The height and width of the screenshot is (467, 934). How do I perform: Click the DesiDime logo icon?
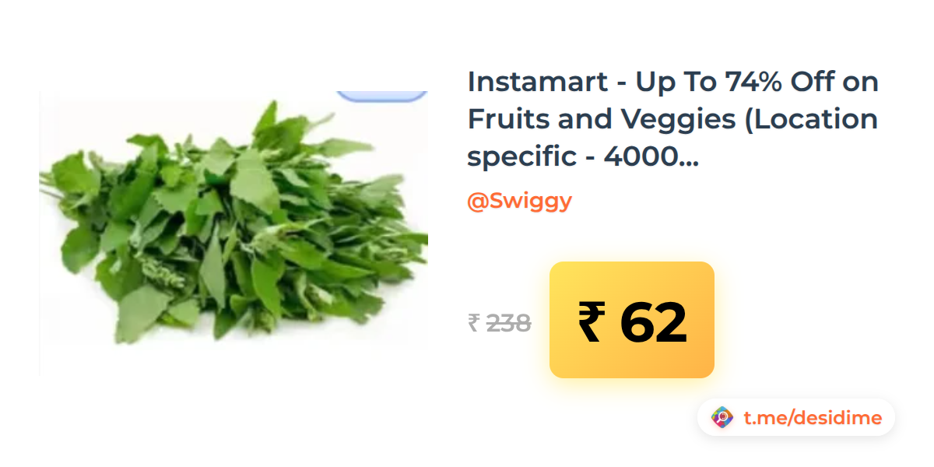(722, 418)
